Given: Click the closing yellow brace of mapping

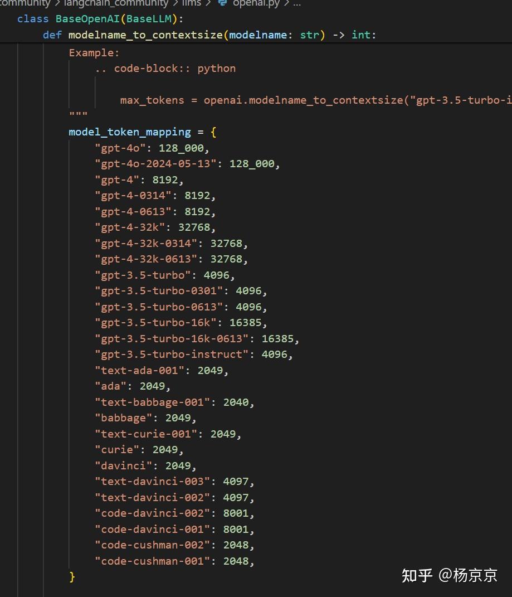Looking at the screenshot, I should pyautogui.click(x=72, y=576).
